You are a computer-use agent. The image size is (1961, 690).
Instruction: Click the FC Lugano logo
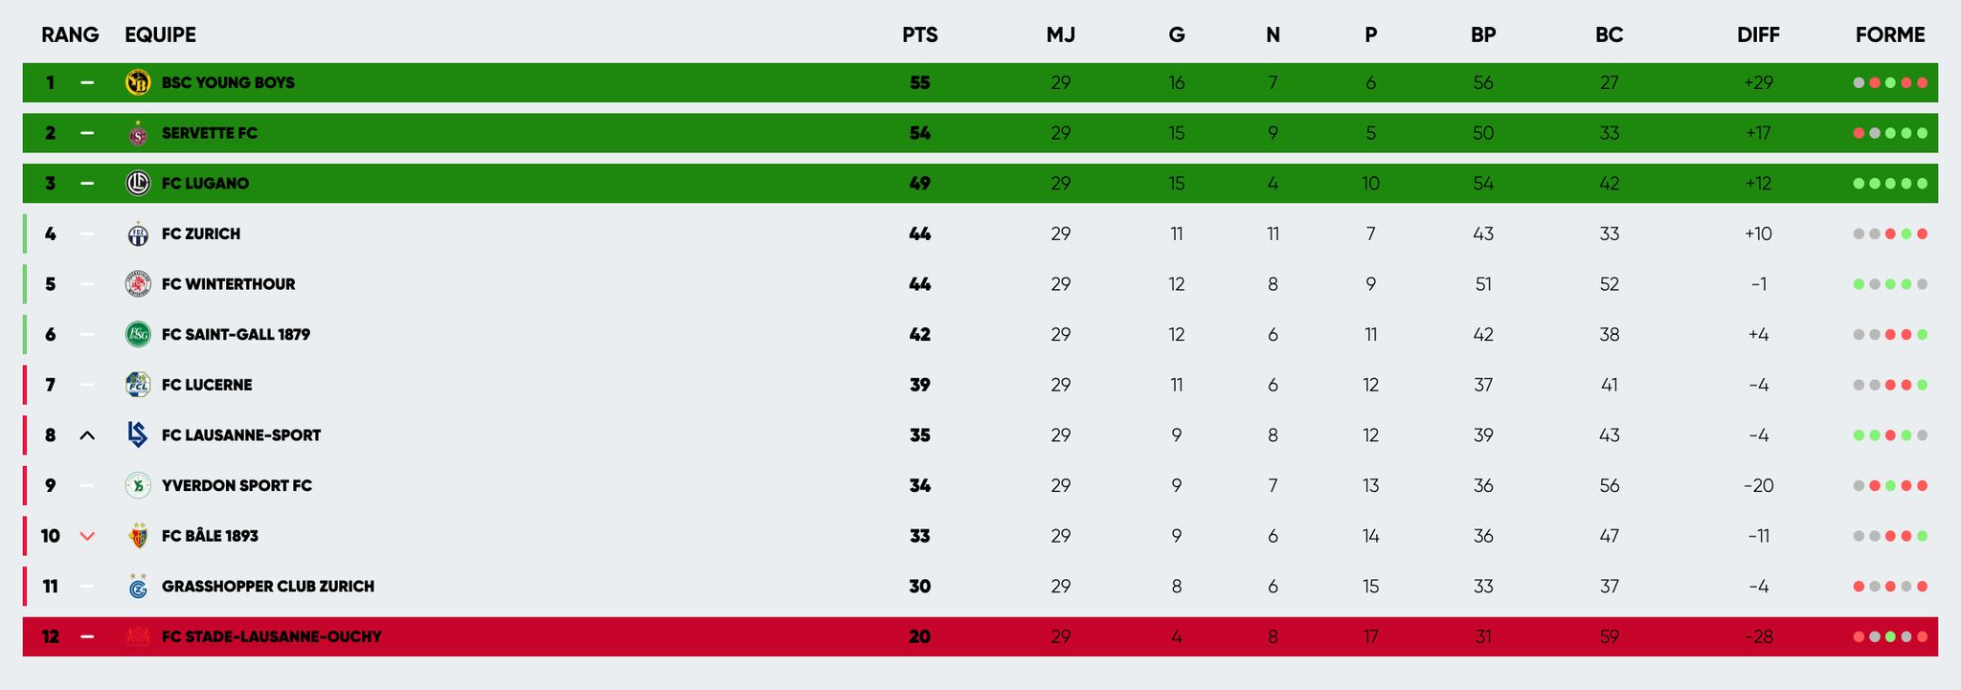pyautogui.click(x=138, y=184)
